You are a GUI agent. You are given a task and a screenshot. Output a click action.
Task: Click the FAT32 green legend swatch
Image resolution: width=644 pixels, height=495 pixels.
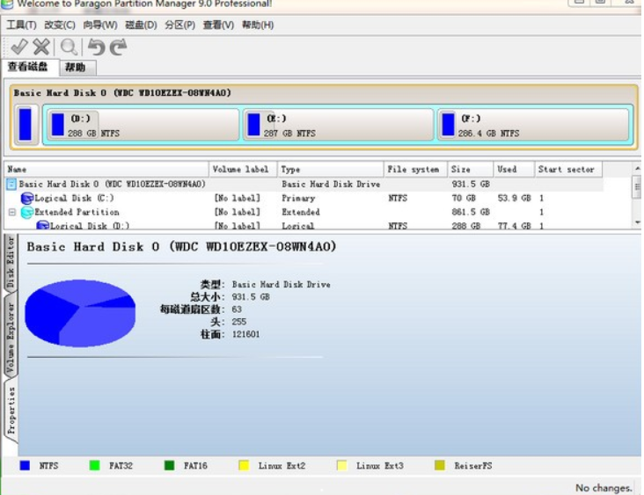(94, 465)
